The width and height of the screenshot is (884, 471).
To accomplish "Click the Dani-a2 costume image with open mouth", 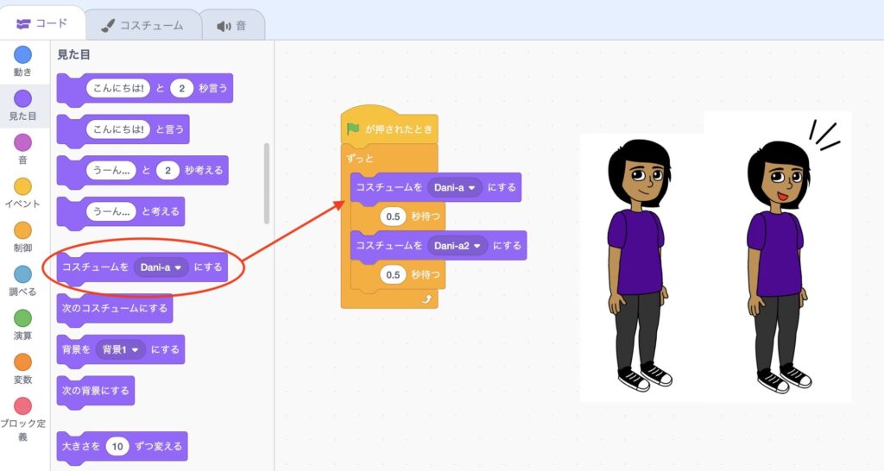I will [x=780, y=266].
